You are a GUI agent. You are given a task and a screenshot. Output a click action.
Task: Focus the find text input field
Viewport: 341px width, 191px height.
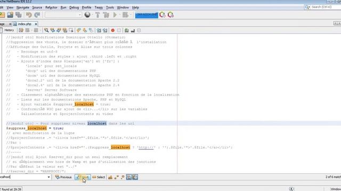[x=23, y=177]
